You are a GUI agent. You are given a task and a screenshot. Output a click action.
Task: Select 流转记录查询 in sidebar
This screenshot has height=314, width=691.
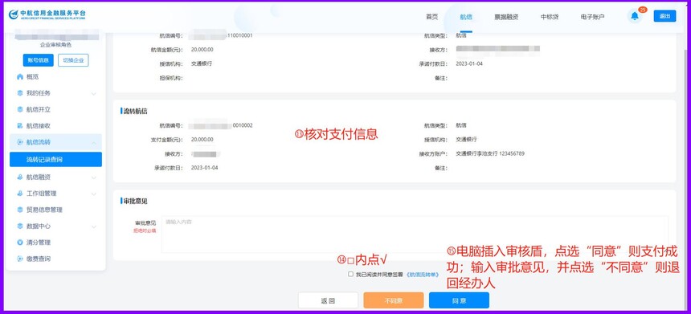coord(55,160)
